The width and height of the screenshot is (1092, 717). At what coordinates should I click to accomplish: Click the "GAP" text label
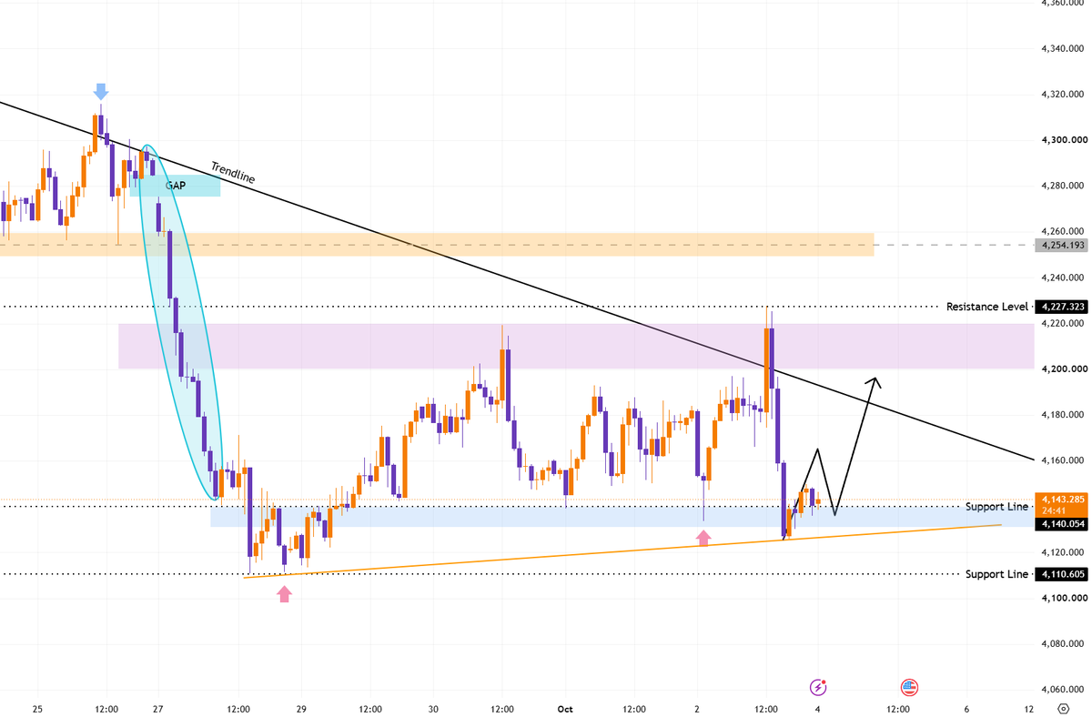tap(176, 184)
